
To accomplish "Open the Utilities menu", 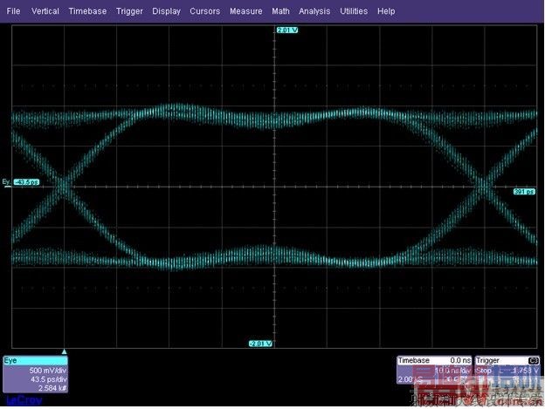I will pyautogui.click(x=354, y=11).
